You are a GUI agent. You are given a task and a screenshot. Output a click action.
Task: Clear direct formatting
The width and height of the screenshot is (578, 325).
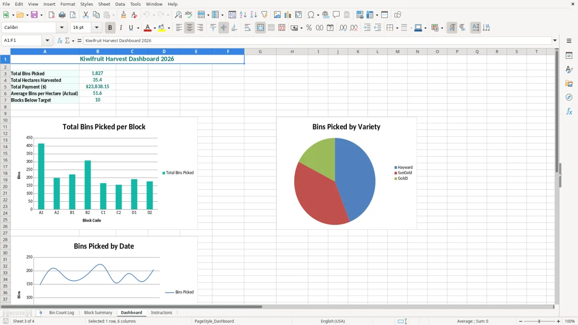pyautogui.click(x=134, y=15)
